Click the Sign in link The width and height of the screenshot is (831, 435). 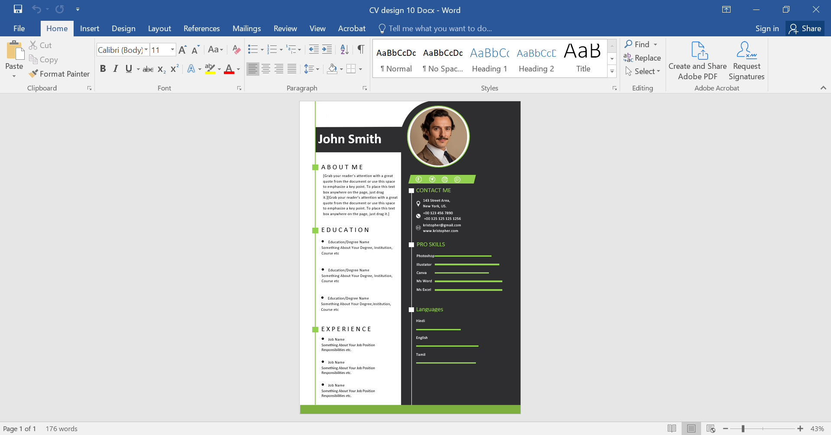(x=766, y=28)
